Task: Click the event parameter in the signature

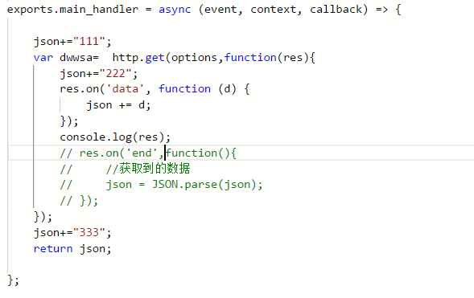Action: (221, 10)
